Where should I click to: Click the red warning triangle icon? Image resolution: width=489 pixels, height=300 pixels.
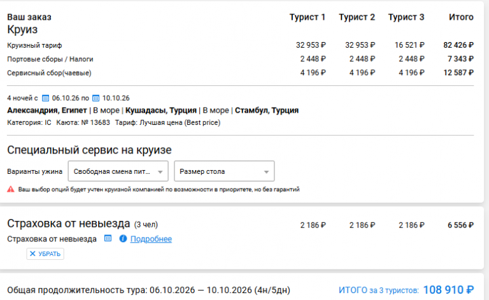11,189
